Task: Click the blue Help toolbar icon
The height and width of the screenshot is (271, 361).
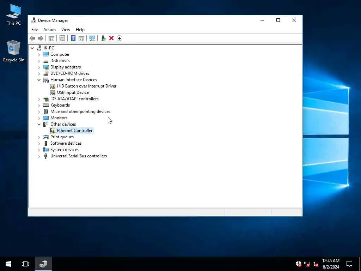Action: point(73,38)
